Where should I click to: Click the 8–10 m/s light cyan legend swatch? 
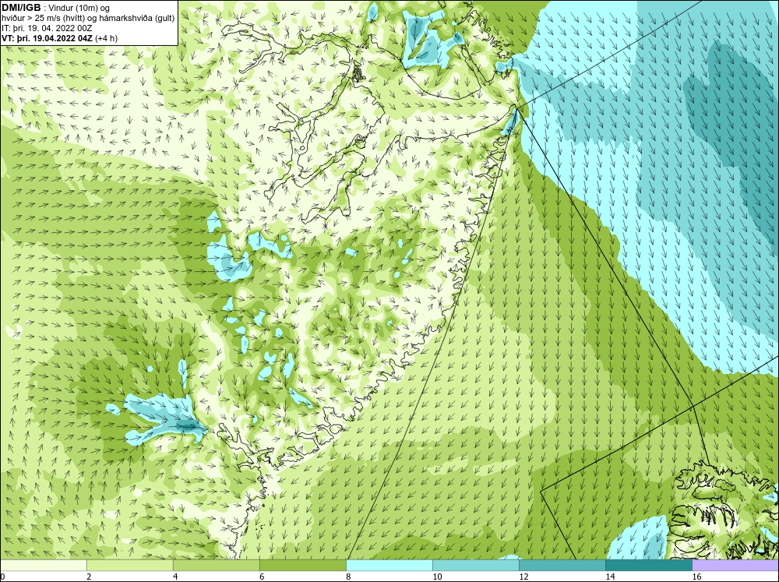coord(389,565)
